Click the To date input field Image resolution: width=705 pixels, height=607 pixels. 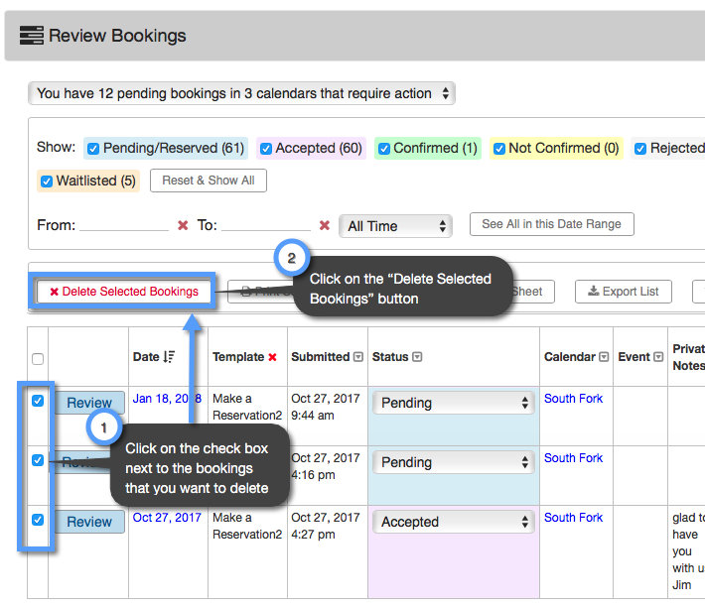(x=266, y=224)
